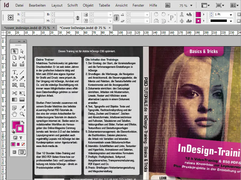Select the Selection tool (black arrow)
Viewport: 241px width, 180px height.
14,51
